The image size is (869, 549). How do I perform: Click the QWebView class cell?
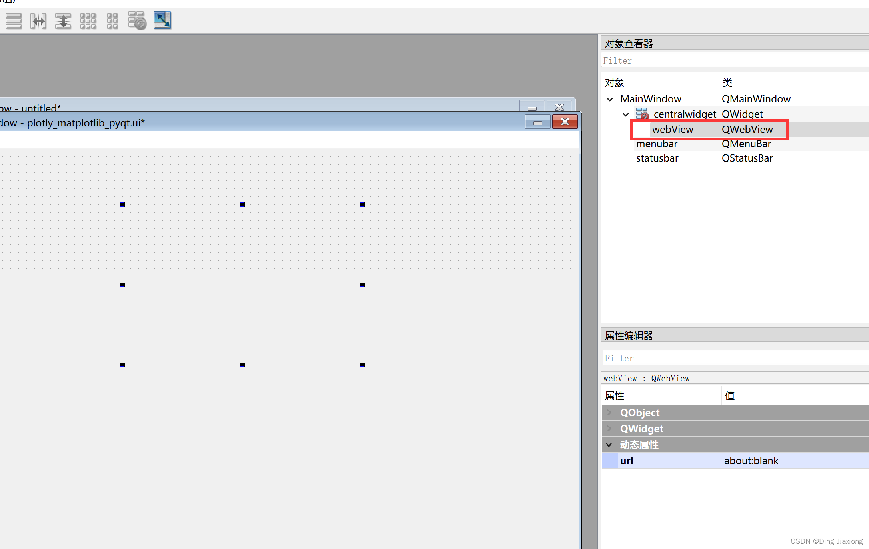click(747, 129)
